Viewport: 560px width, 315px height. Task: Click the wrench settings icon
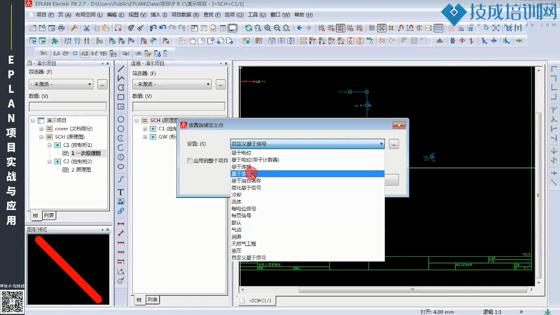point(74,28)
